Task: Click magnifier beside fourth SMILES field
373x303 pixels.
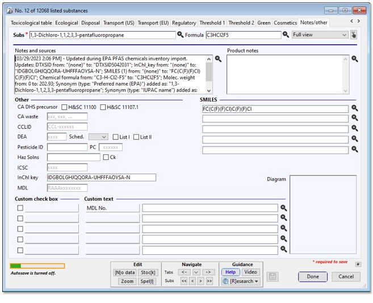Action: (x=355, y=138)
